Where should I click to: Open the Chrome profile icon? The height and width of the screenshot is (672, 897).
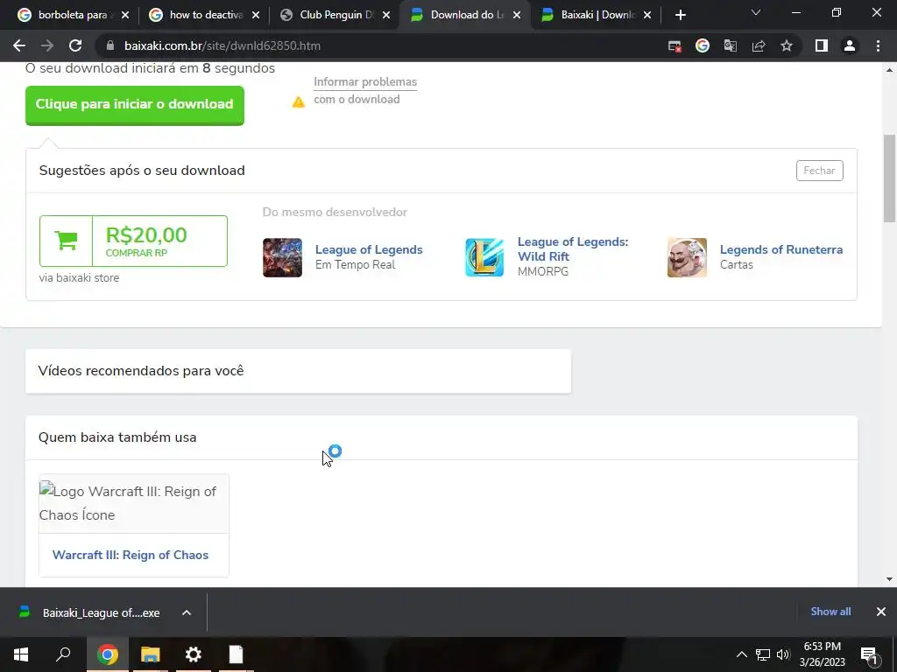(850, 45)
